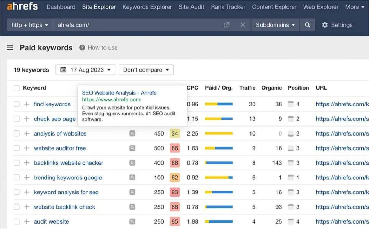Tick the select-all Keyword header checkbox
369x229 pixels.
point(17,88)
